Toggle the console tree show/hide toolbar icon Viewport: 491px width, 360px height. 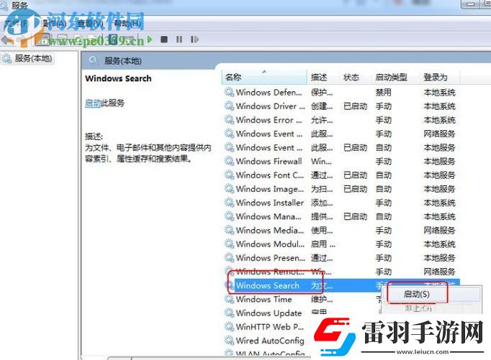[42, 40]
